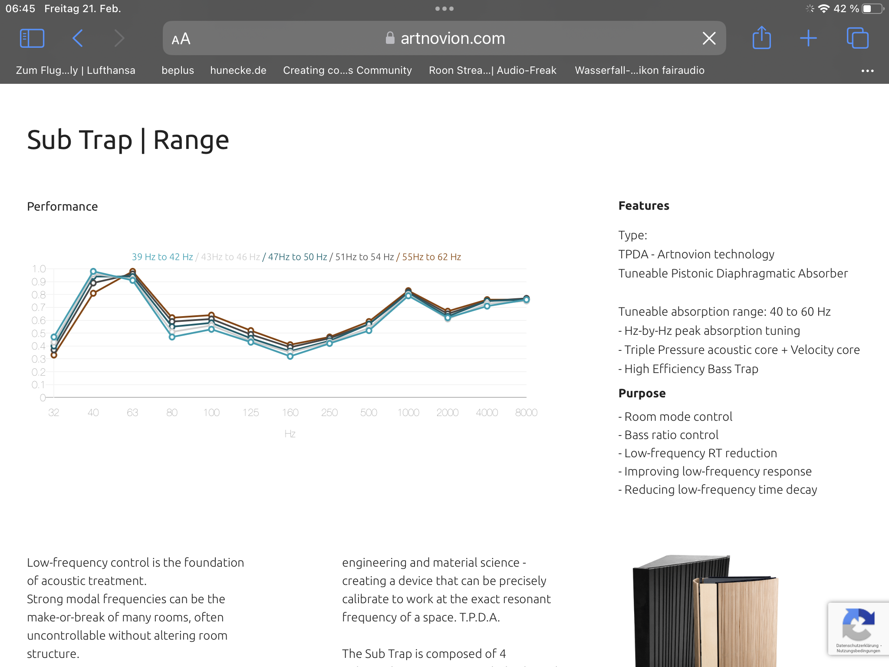889x667 pixels.
Task: Select 'Tuneable Pistonic Diaphragmatic Absorber' line
Action: [733, 274]
